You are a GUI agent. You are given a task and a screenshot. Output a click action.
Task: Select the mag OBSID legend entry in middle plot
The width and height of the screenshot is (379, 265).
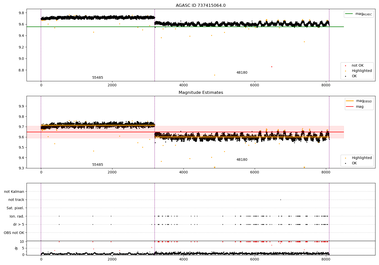359,101
